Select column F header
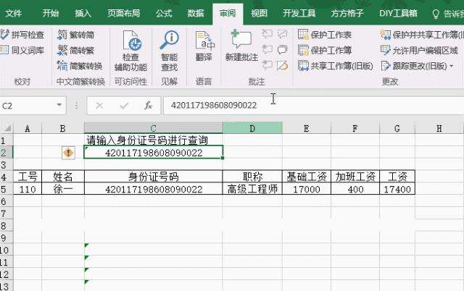 (355, 129)
